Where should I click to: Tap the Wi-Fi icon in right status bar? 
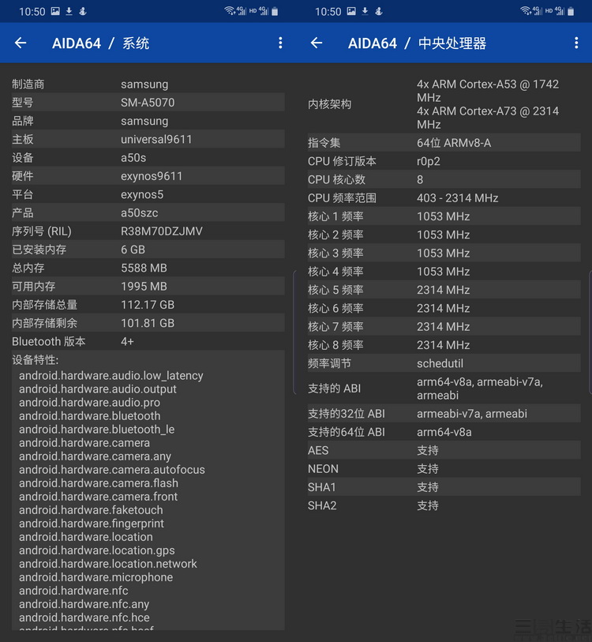click(x=526, y=11)
